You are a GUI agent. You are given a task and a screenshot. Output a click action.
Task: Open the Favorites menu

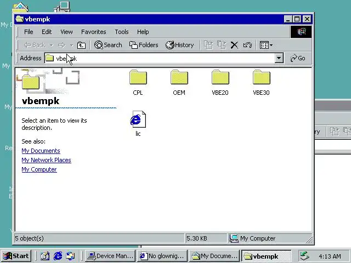pos(94,32)
